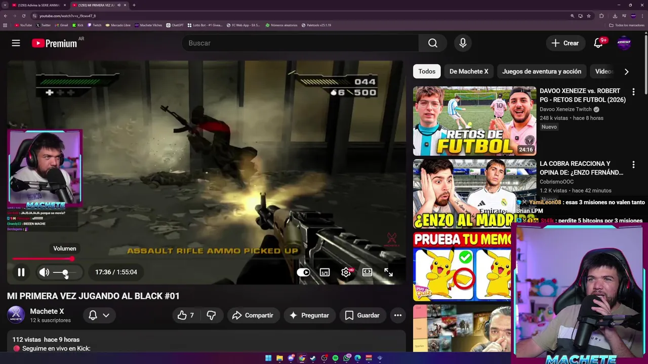Open options menu for LA COBRA REACCIONA video
Viewport: 648px width, 364px height.
(633, 165)
